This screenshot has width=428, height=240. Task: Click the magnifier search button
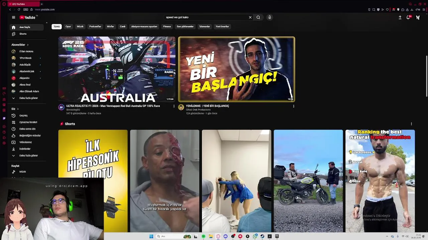point(258,17)
